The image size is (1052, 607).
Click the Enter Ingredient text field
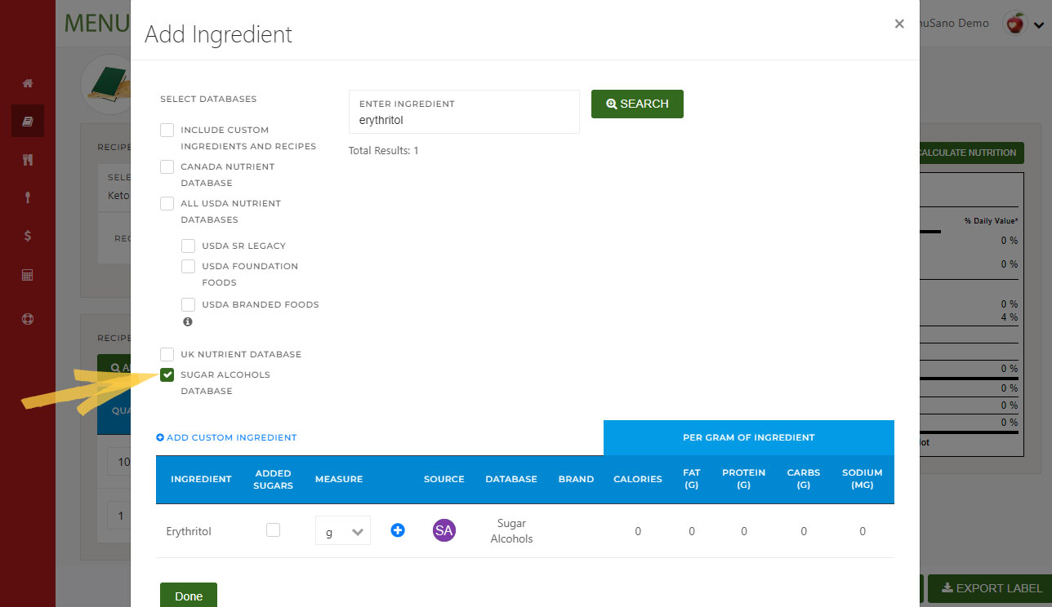point(464,119)
